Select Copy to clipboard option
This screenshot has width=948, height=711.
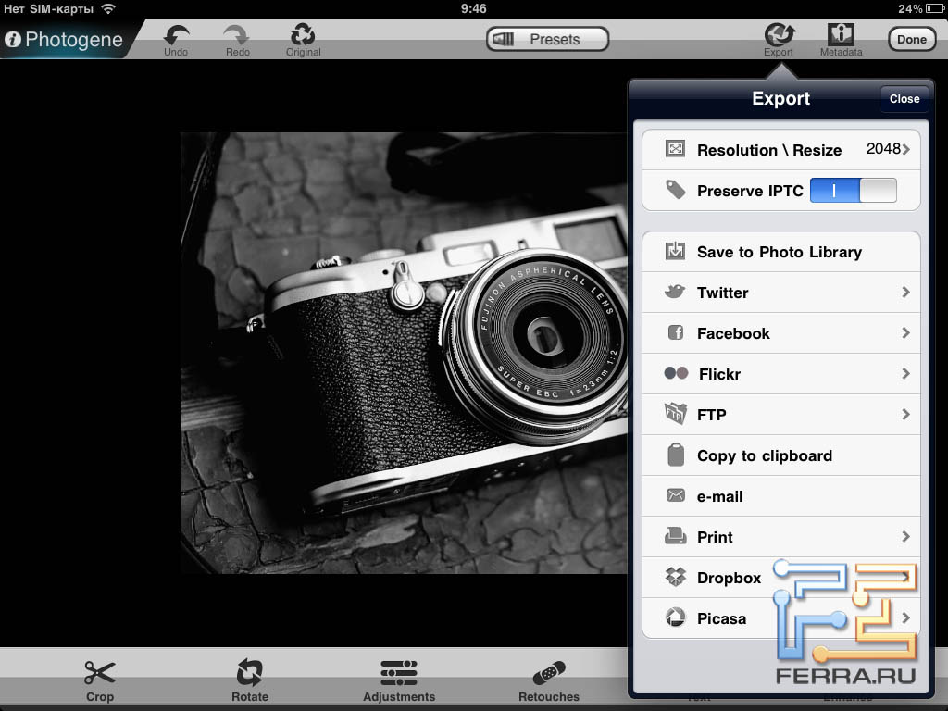pos(764,455)
